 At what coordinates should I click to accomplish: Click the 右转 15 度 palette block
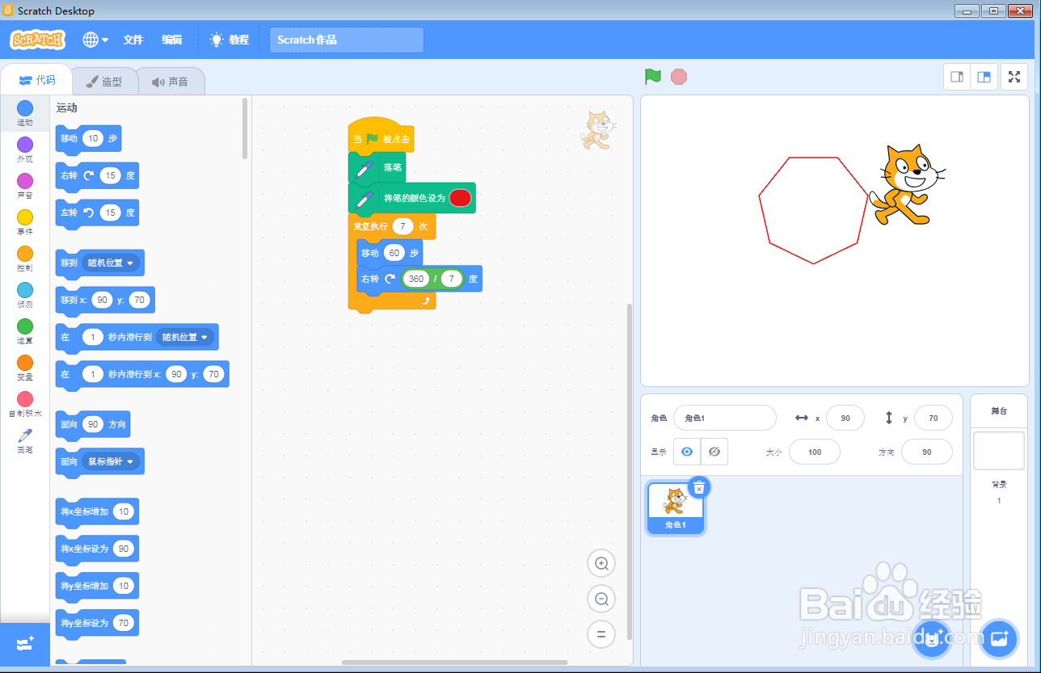pos(97,175)
